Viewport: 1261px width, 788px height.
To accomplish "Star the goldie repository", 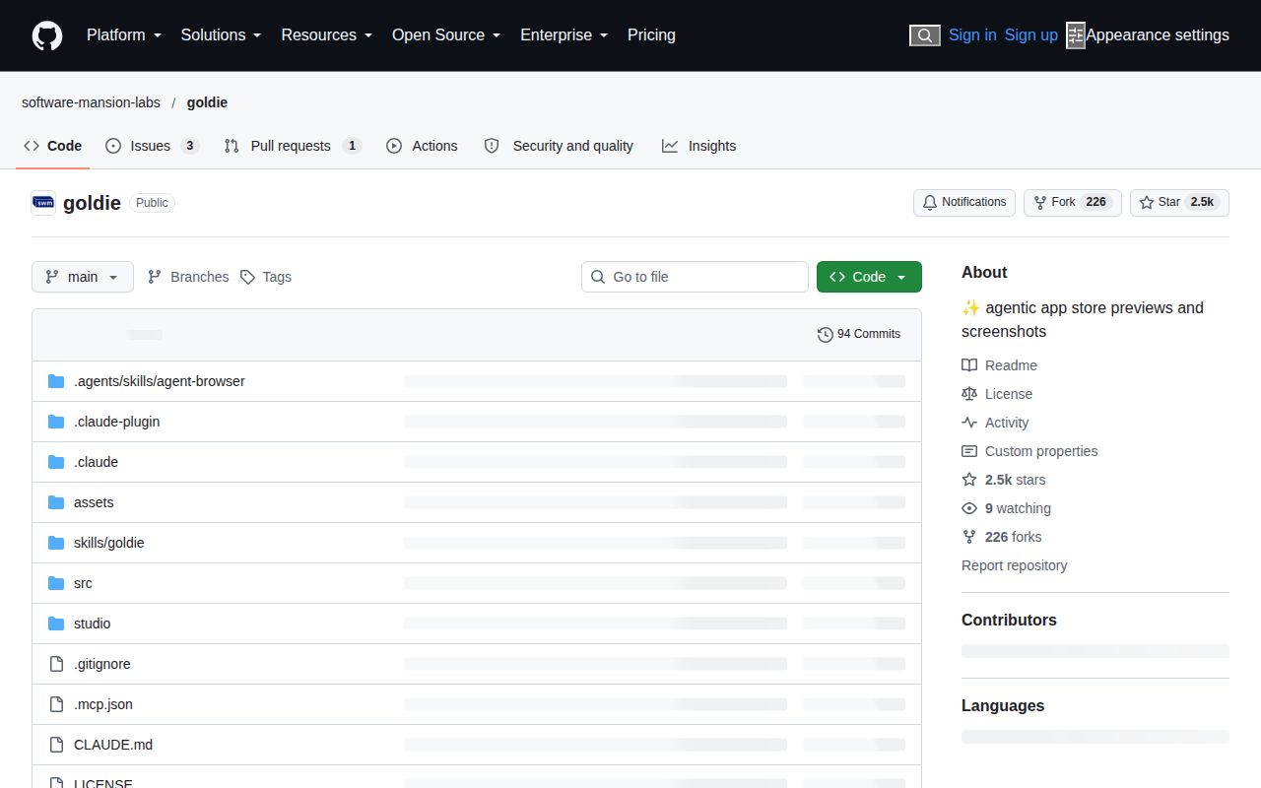I will tap(1179, 202).
